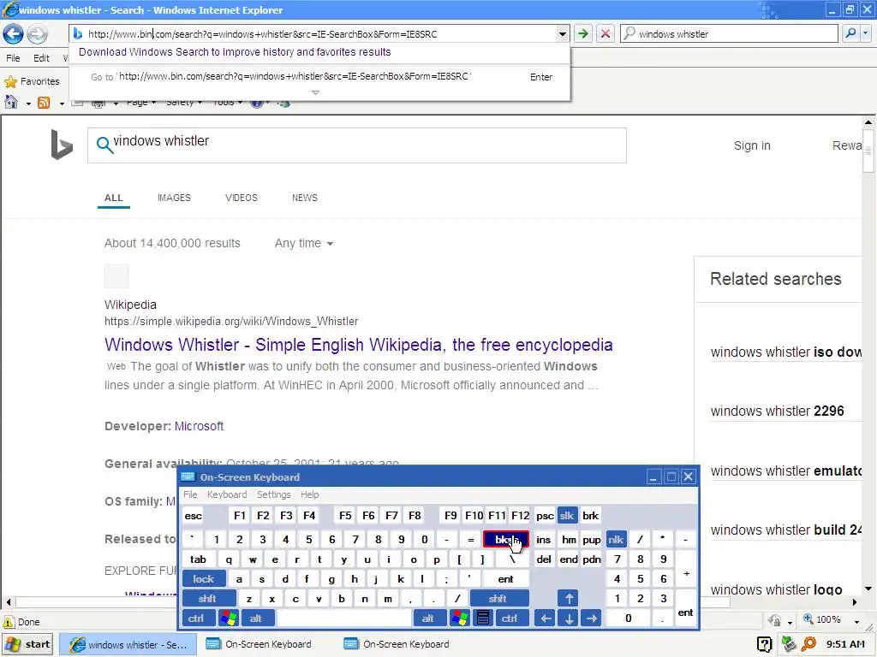This screenshot has height=657, width=877.
Task: Open the Favorites star button
Action: click(x=32, y=81)
